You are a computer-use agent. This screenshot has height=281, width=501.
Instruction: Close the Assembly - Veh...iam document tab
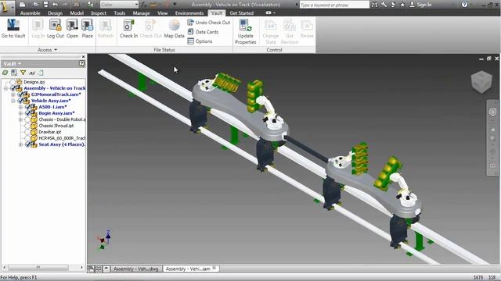[x=214, y=269]
